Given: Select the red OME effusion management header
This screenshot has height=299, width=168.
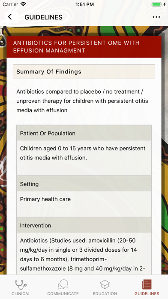Looking at the screenshot, I should [84, 47].
